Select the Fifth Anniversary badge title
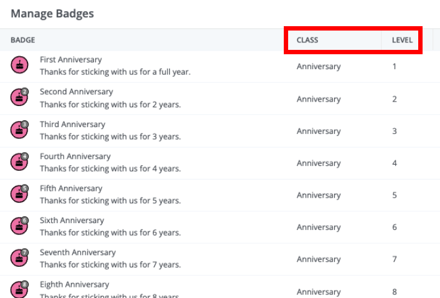This screenshot has height=298, width=440. 70,188
